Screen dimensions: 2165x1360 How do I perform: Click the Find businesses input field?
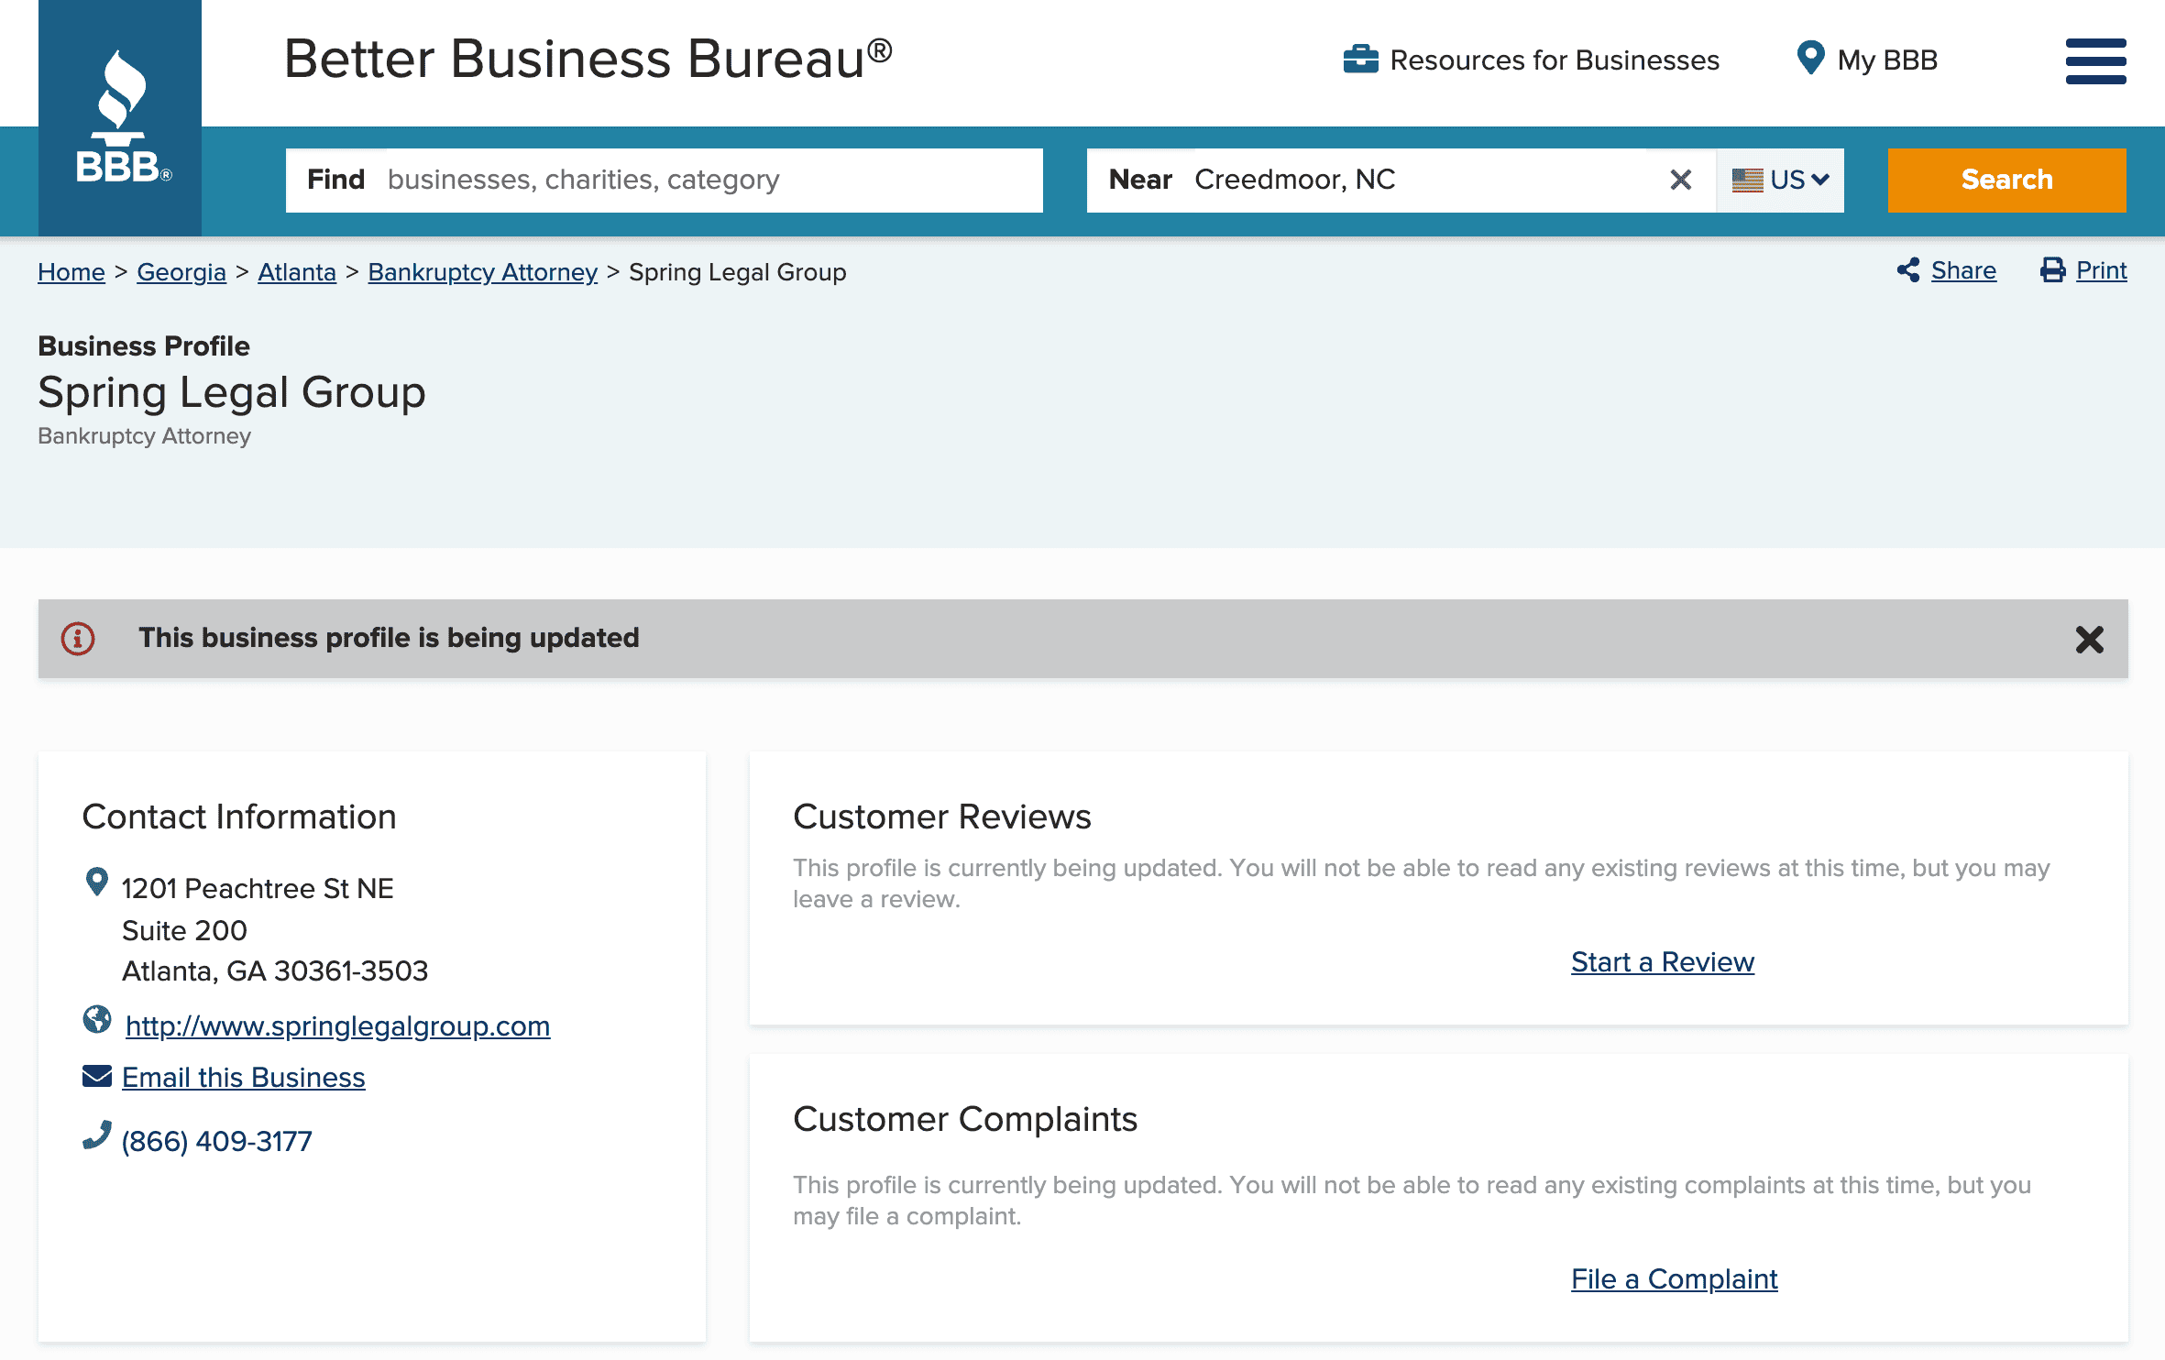[x=665, y=180]
